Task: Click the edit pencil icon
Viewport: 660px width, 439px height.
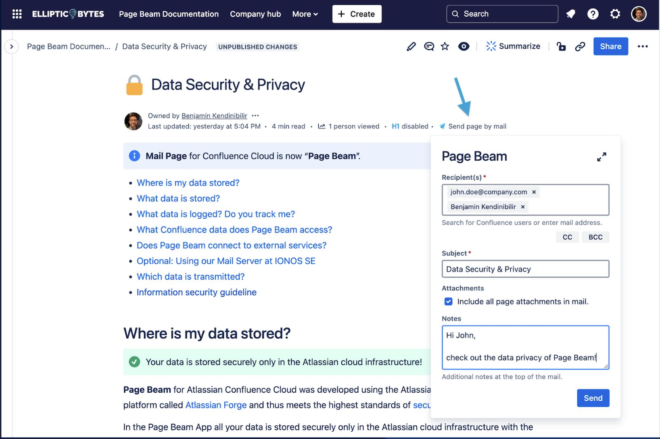Action: click(411, 47)
